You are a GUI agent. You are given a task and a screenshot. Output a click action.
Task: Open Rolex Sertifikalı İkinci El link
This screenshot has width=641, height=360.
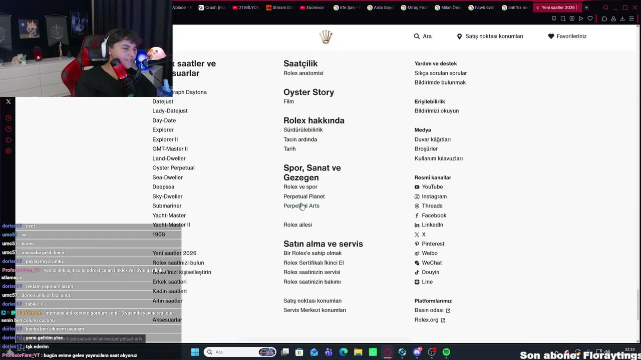tap(313, 263)
